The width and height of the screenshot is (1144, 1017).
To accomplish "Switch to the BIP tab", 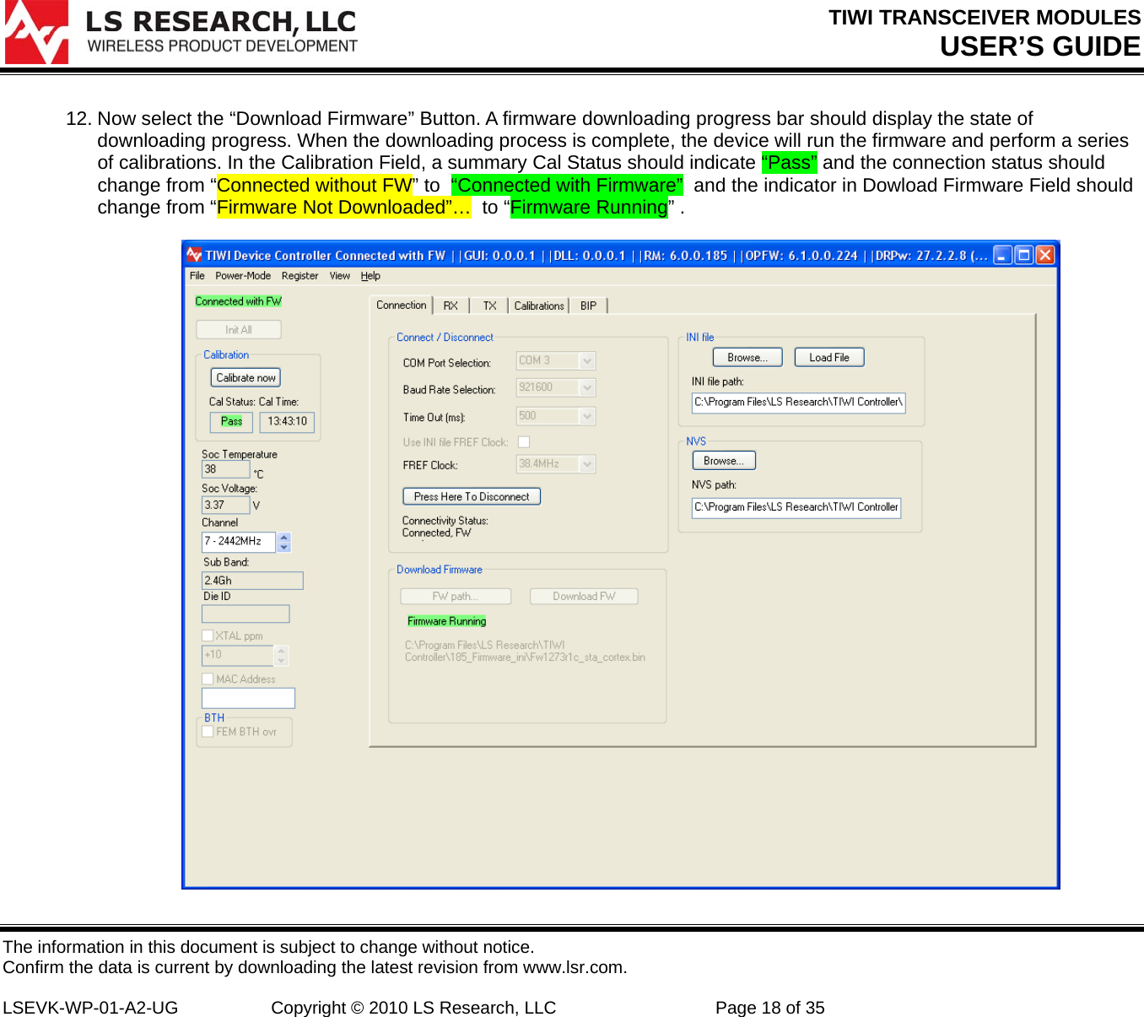I will tap(588, 306).
